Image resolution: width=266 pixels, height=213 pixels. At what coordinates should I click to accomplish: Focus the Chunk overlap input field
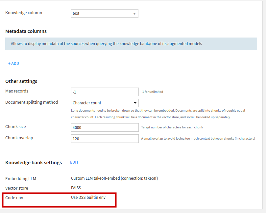105,139
